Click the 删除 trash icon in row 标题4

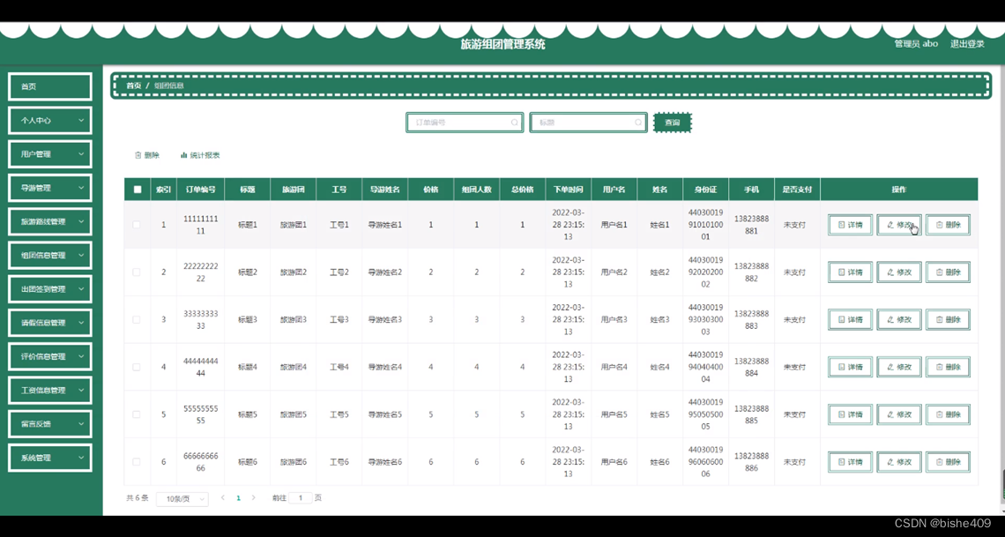point(939,367)
